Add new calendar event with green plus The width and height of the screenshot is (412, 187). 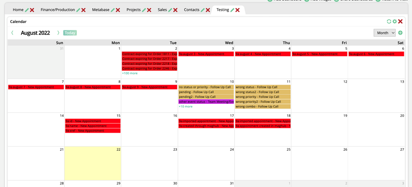[x=400, y=33]
